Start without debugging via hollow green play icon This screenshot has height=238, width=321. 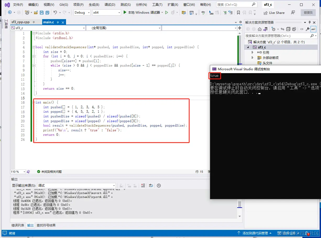pos(166,13)
